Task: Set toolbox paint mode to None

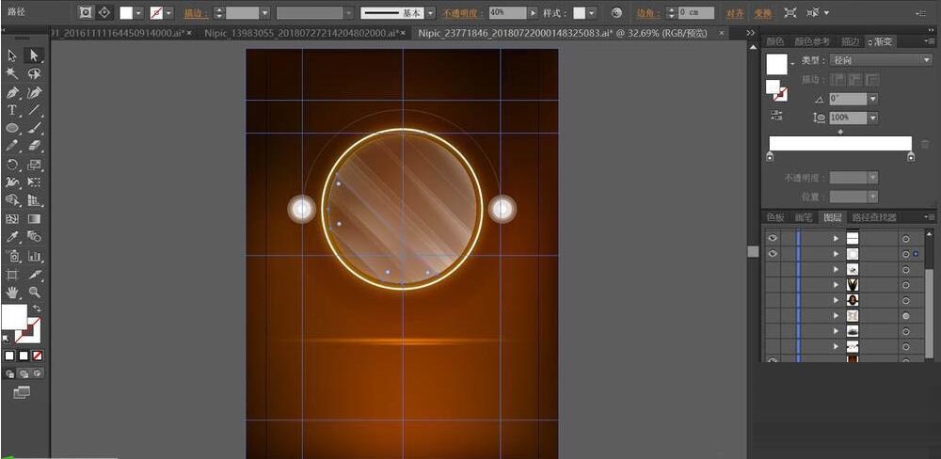Action: (38, 356)
